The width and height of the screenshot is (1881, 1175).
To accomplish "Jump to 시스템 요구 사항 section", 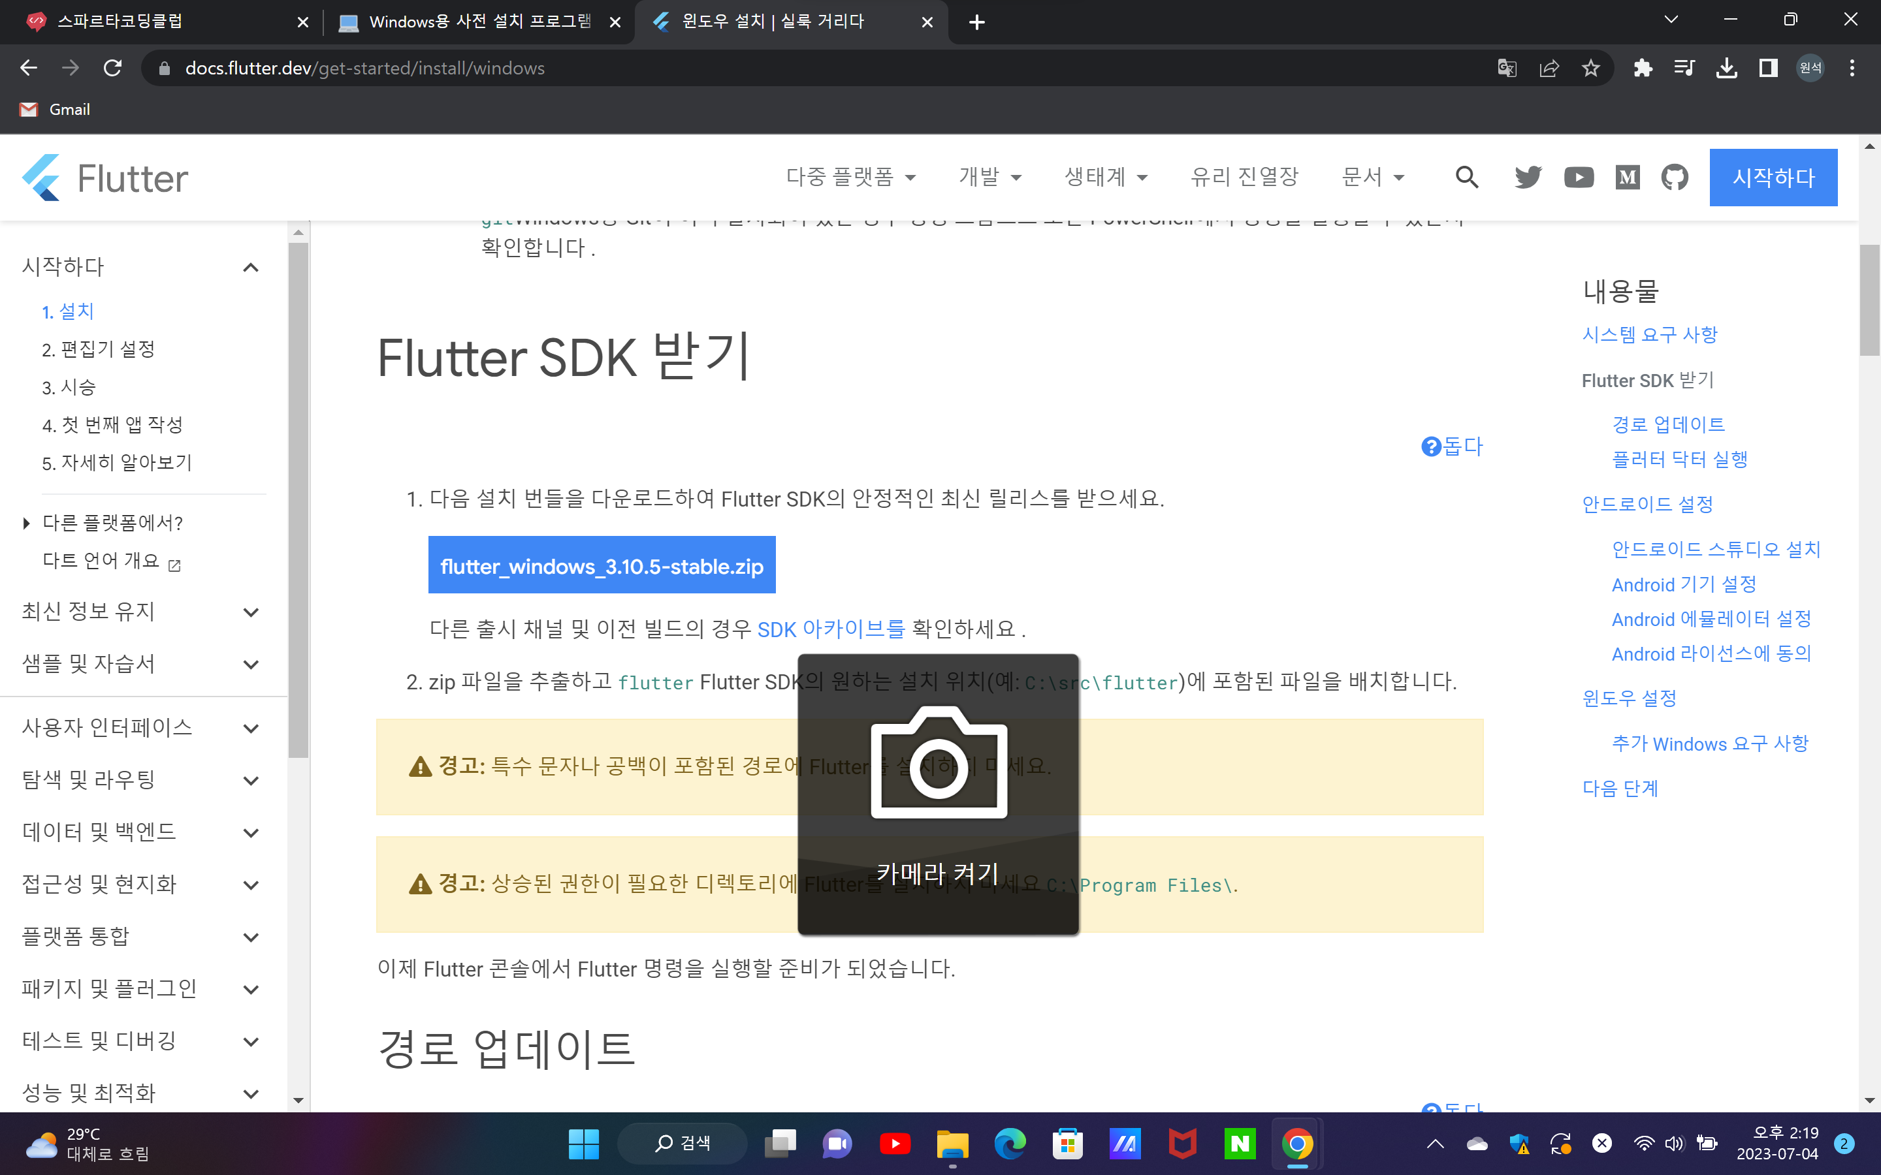I will point(1649,335).
